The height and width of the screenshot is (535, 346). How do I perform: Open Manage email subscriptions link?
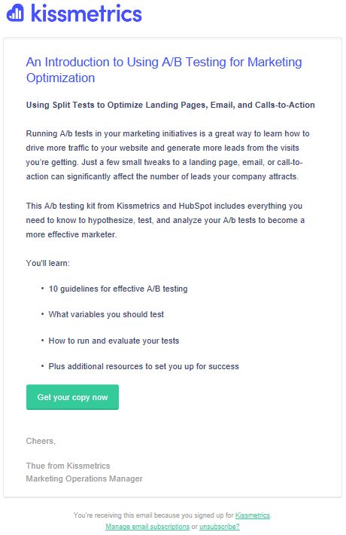[x=147, y=527]
